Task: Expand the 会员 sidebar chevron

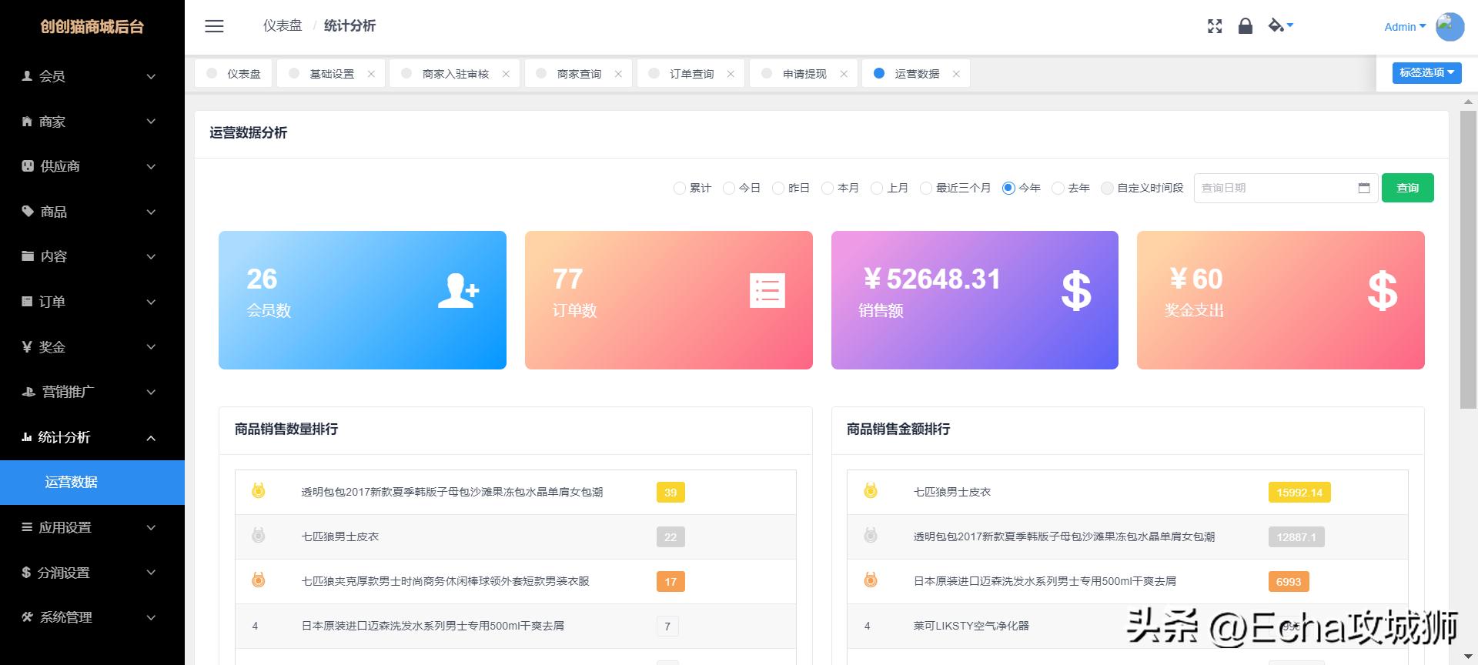Action: 151,76
